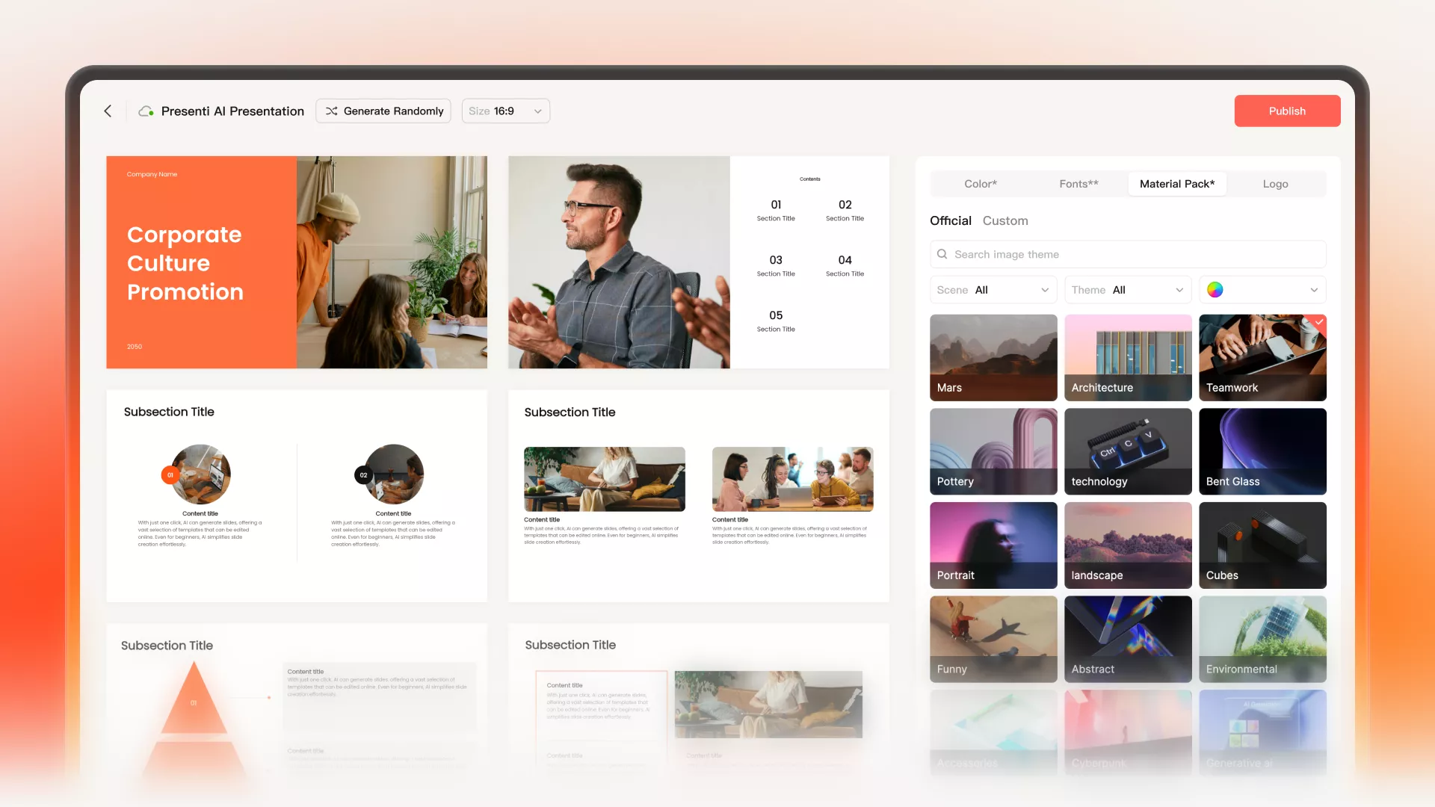Click the dark 02 circle badge

point(363,475)
